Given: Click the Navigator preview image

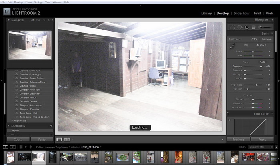Looking at the screenshot, I should [30, 45].
